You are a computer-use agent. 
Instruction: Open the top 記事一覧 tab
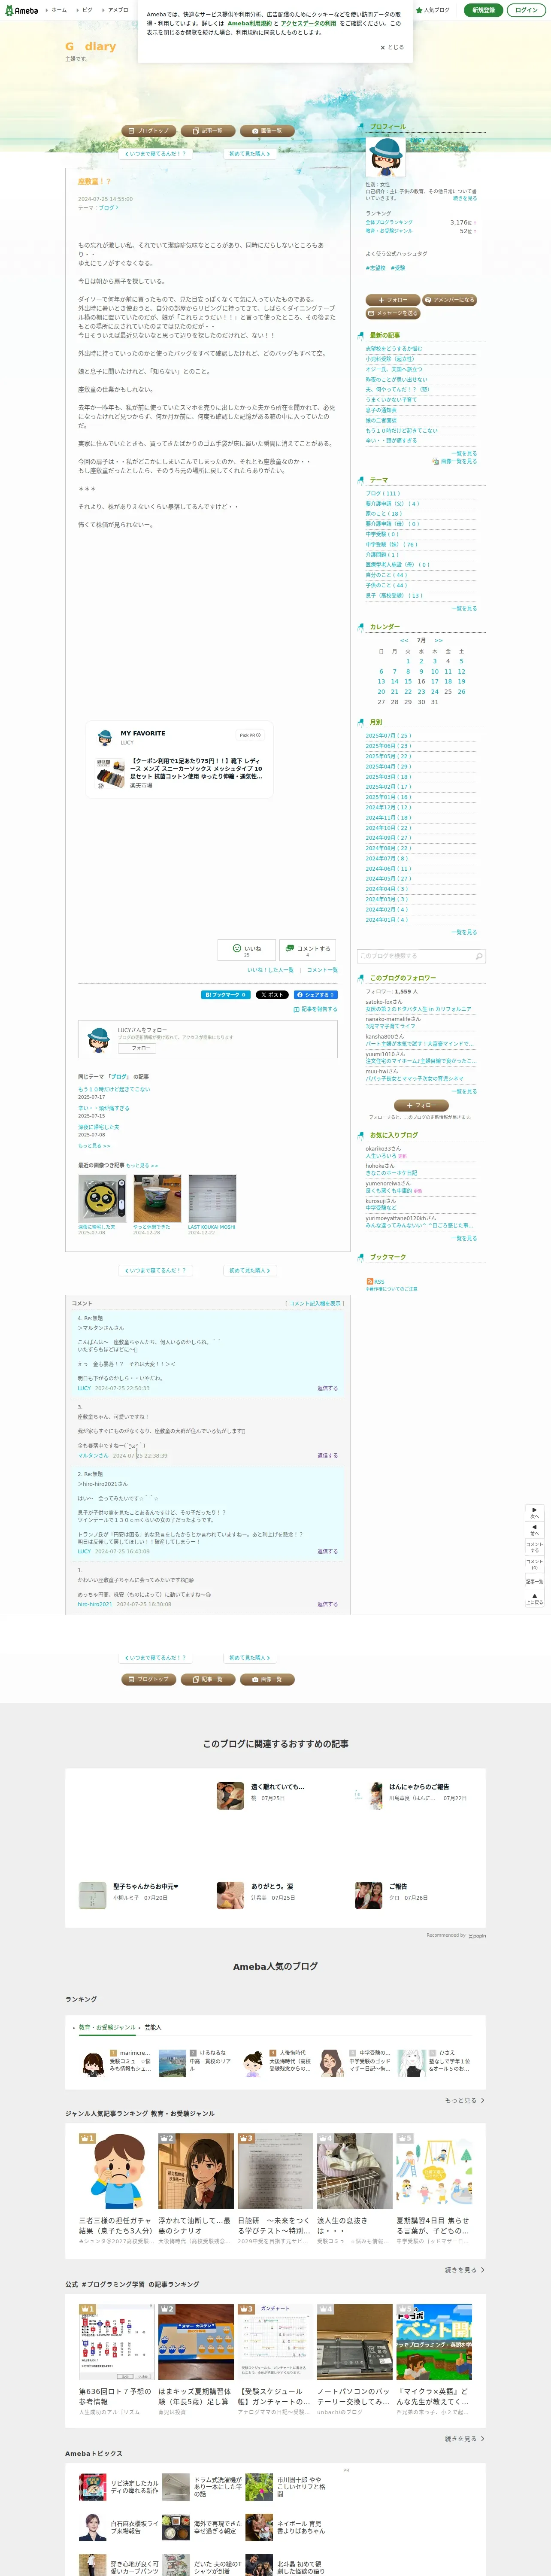click(208, 131)
